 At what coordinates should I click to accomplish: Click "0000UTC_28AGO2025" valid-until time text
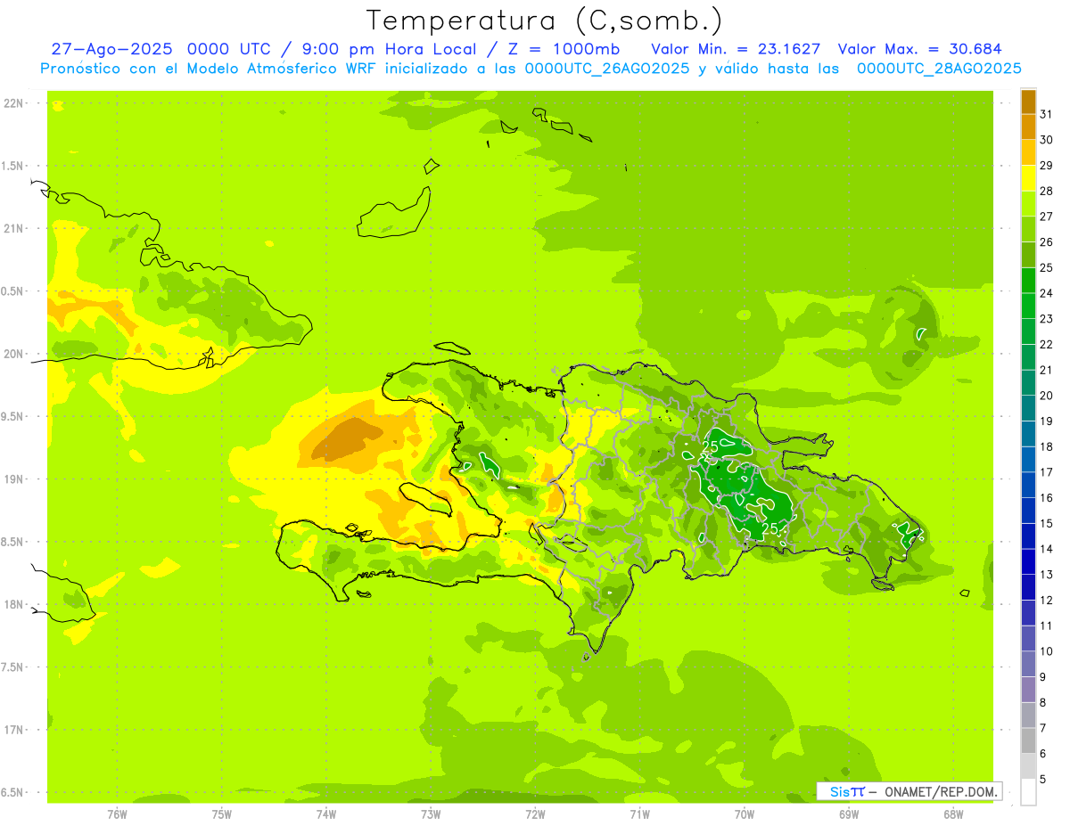[x=939, y=69]
